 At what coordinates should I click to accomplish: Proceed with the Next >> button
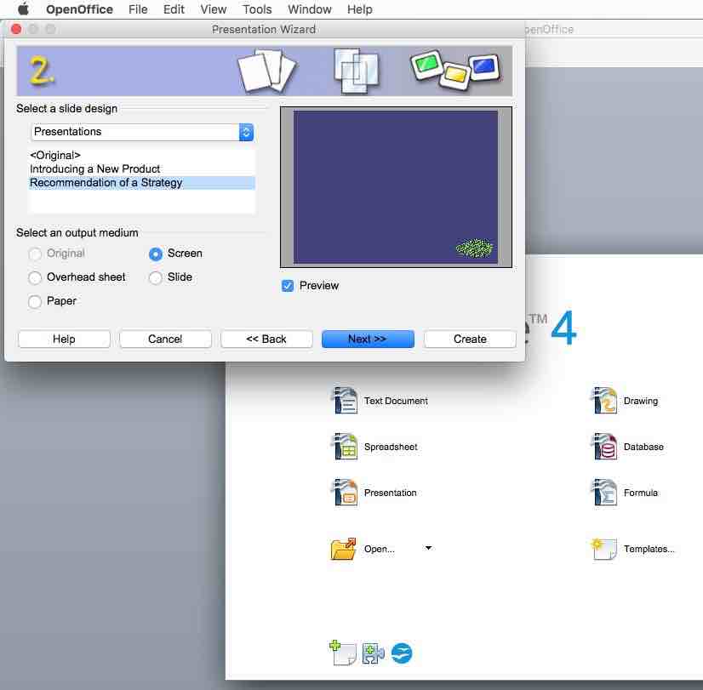coord(368,339)
